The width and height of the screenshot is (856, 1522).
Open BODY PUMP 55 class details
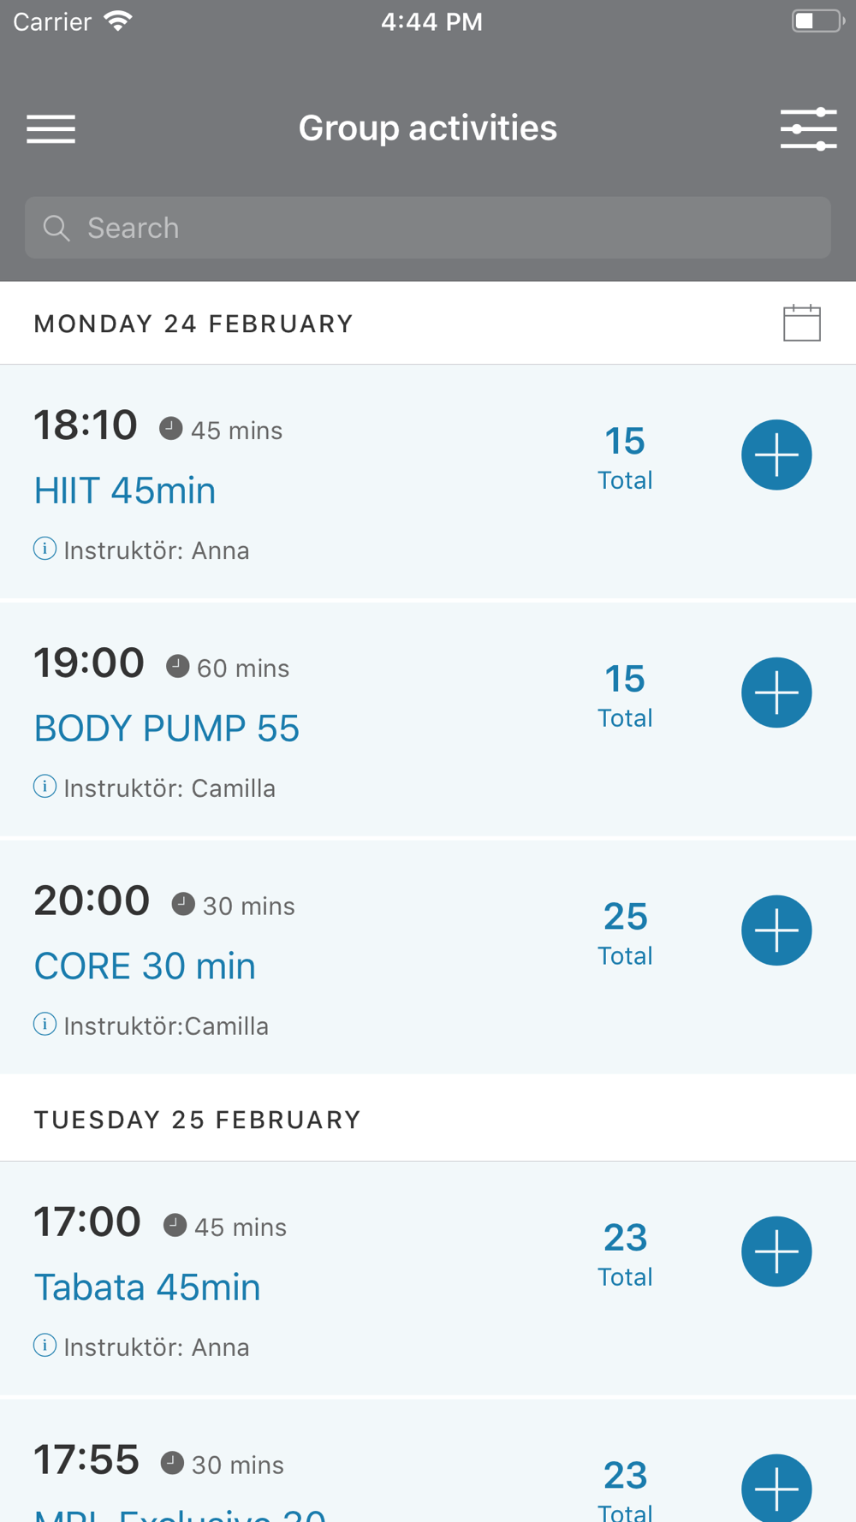pyautogui.click(x=167, y=728)
